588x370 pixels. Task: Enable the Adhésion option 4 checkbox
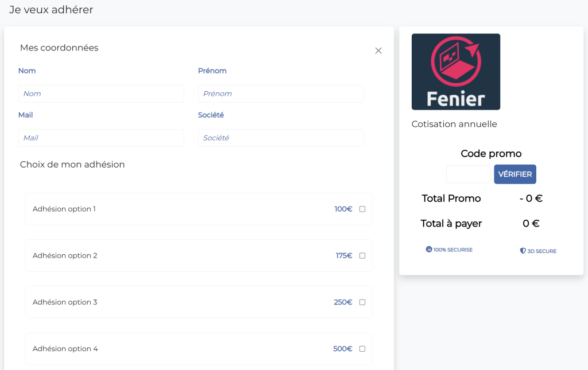362,349
